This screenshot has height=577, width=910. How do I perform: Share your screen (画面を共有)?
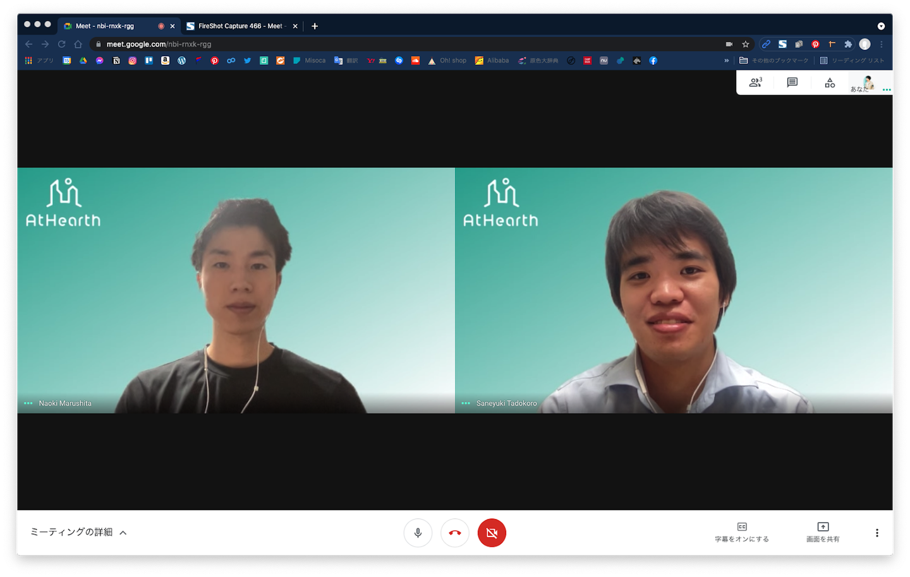pos(823,532)
